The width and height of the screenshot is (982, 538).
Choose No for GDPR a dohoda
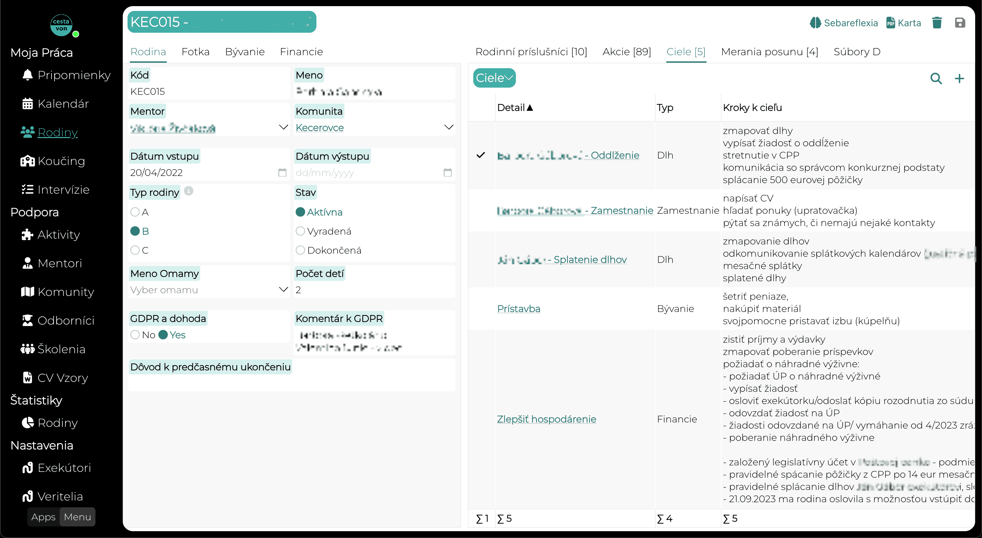pyautogui.click(x=135, y=335)
